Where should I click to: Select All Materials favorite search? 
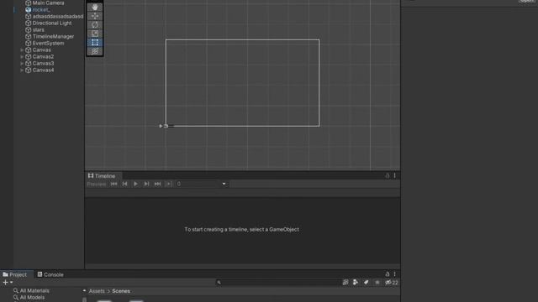tap(34, 291)
